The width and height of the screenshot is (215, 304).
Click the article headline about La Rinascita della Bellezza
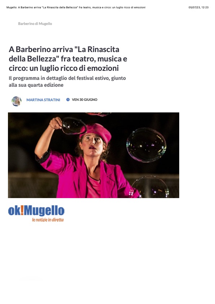click(x=68, y=59)
